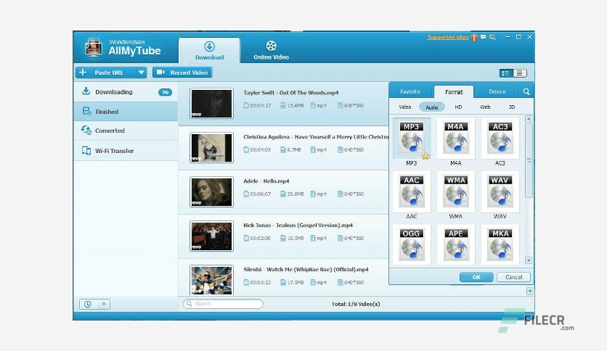Open the Online Video tab
Image resolution: width=607 pixels, height=351 pixels.
271,50
